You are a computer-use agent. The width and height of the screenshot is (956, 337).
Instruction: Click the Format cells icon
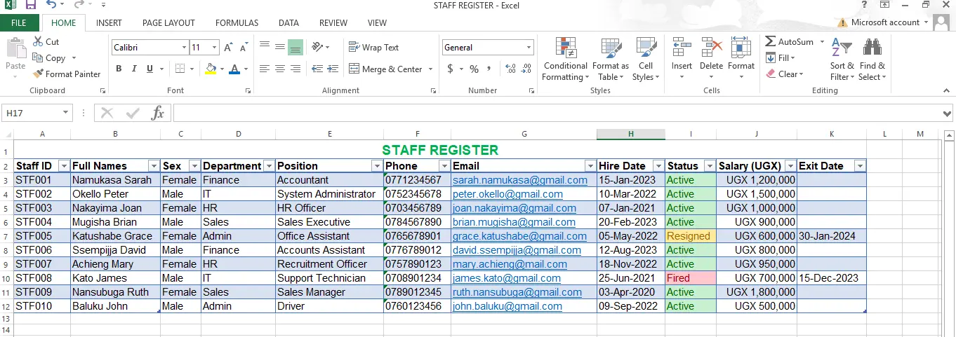[741, 48]
